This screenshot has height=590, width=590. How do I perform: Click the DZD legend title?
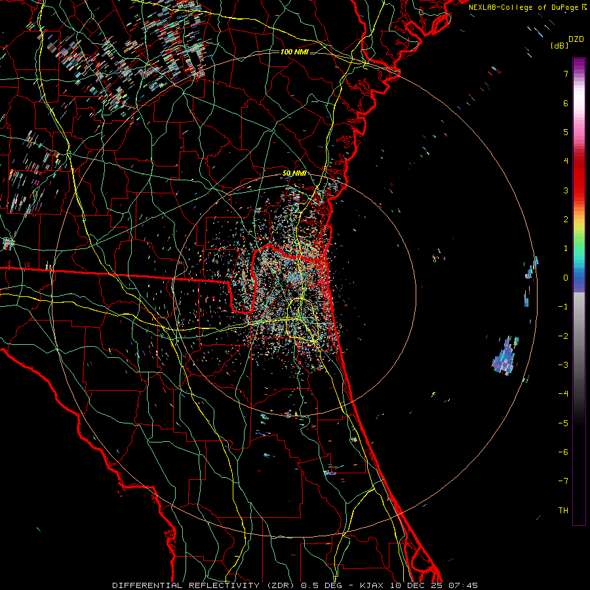(576, 39)
